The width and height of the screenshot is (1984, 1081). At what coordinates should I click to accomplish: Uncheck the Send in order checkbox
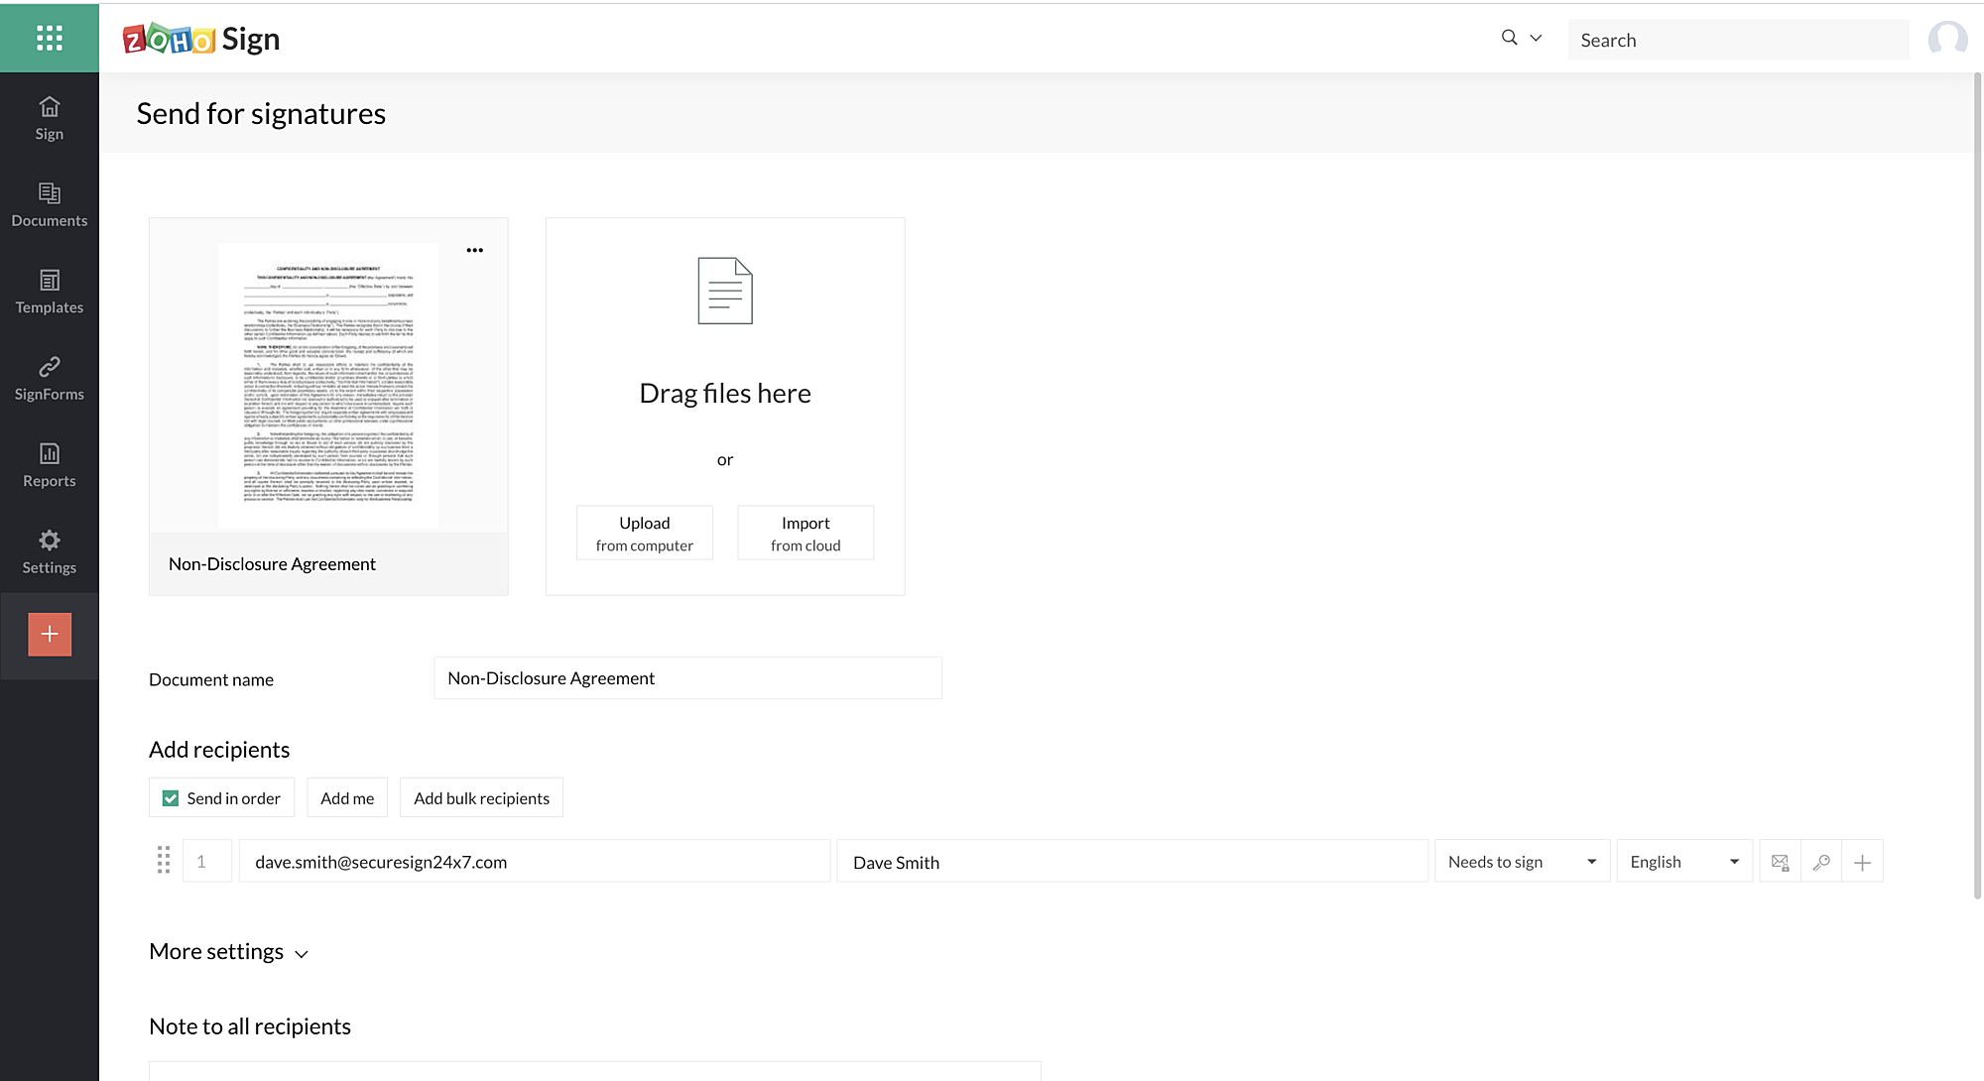(171, 798)
